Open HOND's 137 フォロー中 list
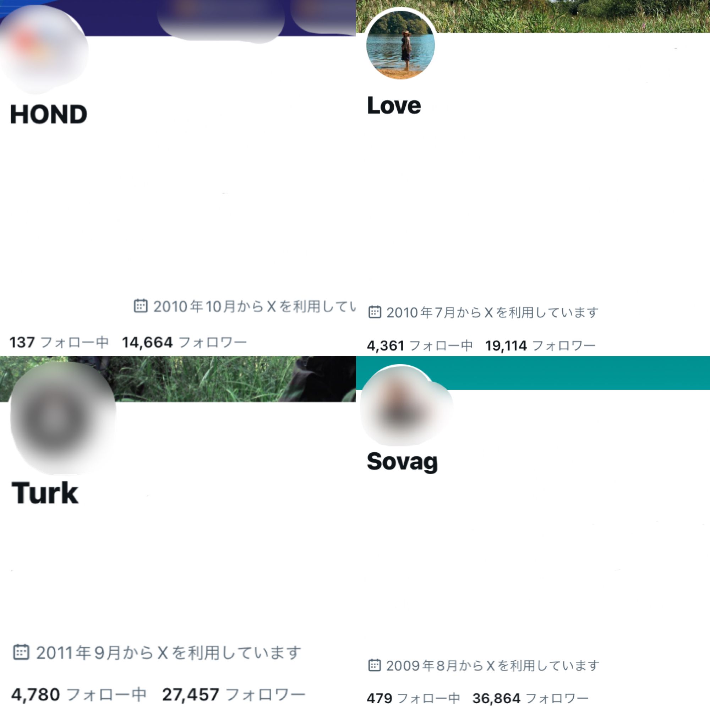 click(x=59, y=342)
